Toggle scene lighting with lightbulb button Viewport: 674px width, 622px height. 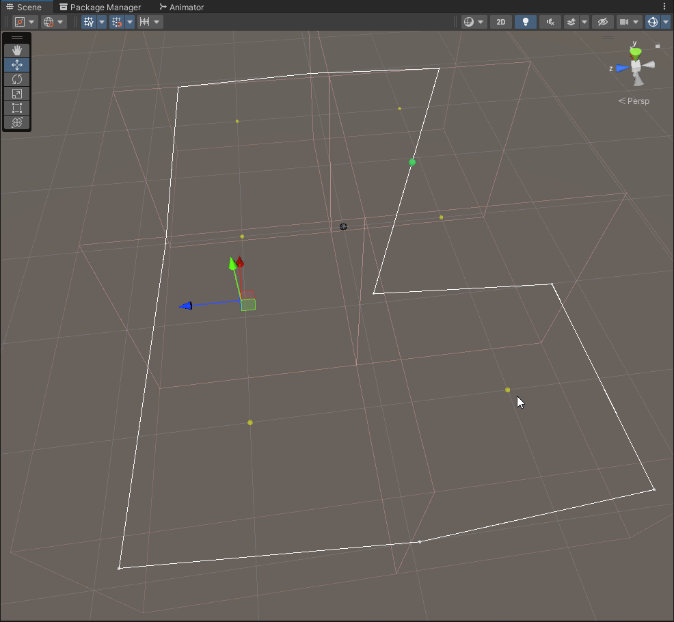(525, 22)
